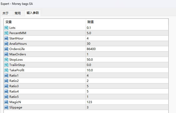This screenshot has height=113, width=176.
Task: Click the Ratio3 integer icon
Action: [x=6, y=86]
